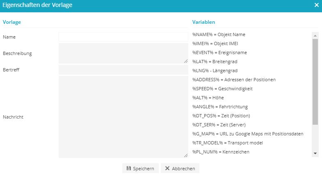Select the %DT_SER% = Zeit (Server) variable

point(219,125)
